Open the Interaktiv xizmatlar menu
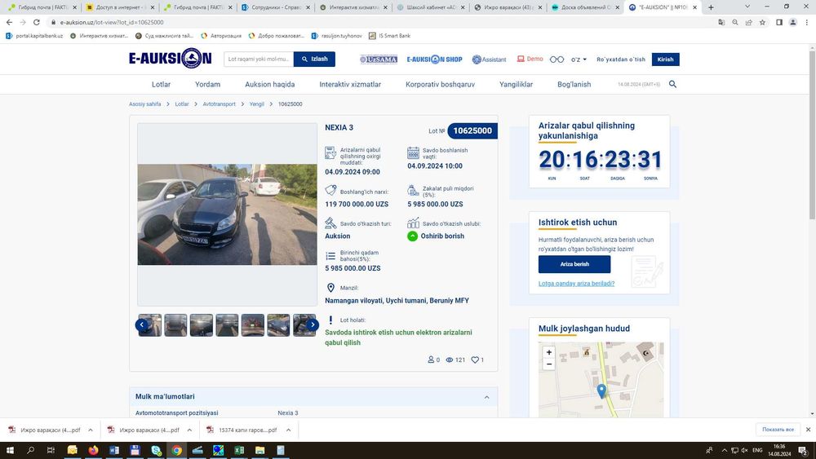 tap(350, 84)
